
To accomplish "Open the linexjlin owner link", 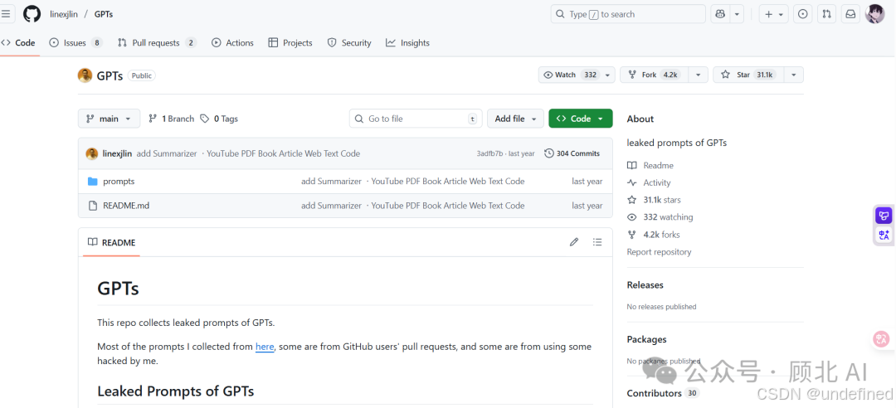I will pos(64,14).
